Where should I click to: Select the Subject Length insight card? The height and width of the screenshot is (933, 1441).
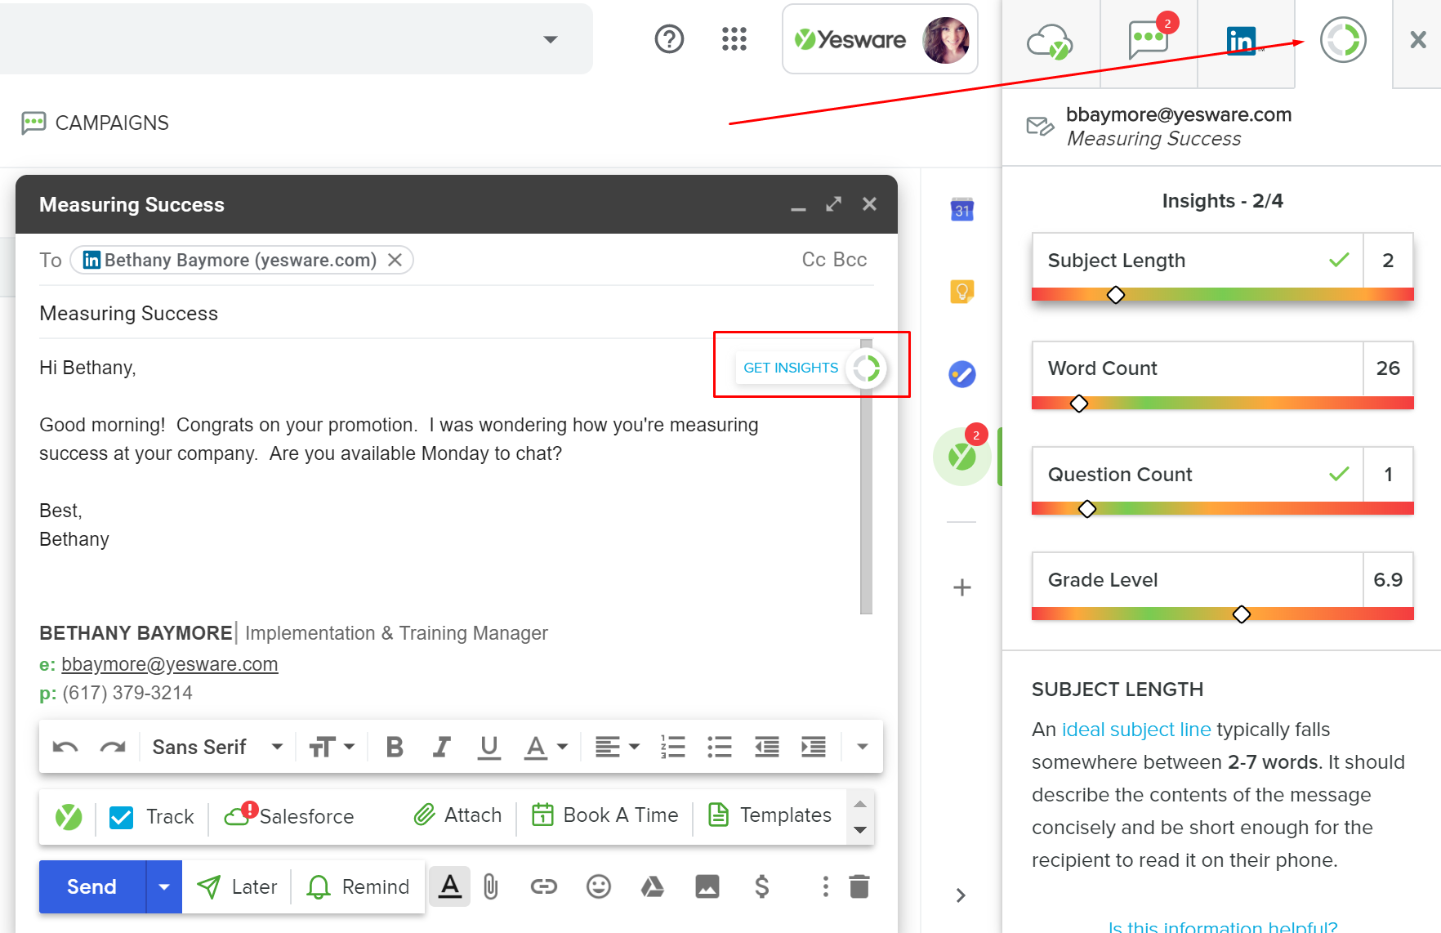pos(1222,267)
